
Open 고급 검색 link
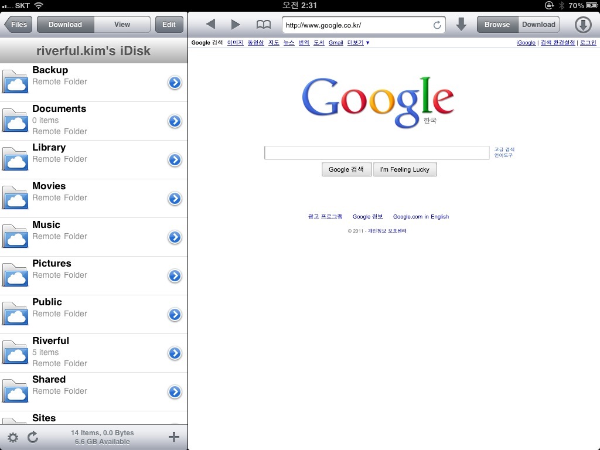(504, 149)
